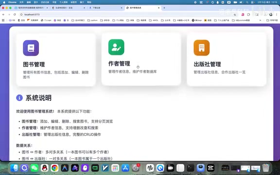The height and width of the screenshot is (175, 280).
Task: Open System Settings in the dock
Action: 136,168
